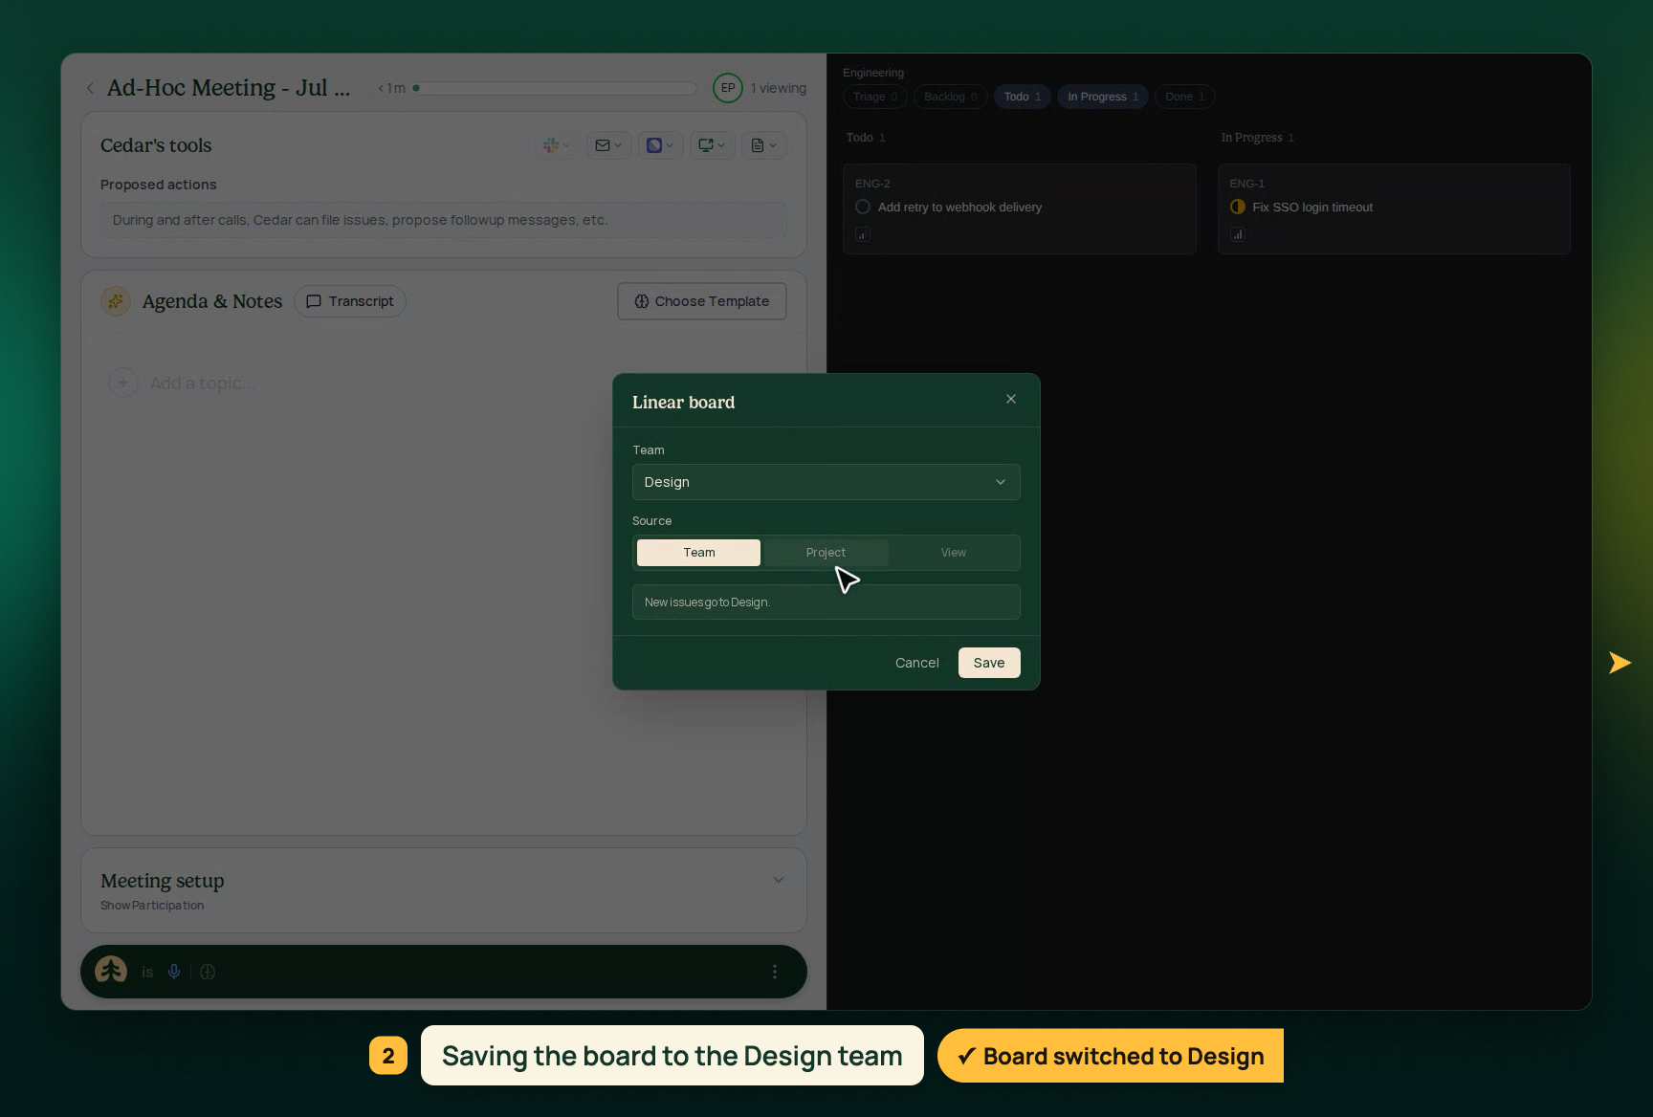
Task: Click the Show Participation text
Action: pos(152,906)
